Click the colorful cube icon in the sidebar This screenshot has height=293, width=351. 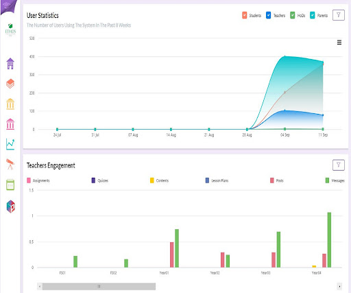coord(10,207)
